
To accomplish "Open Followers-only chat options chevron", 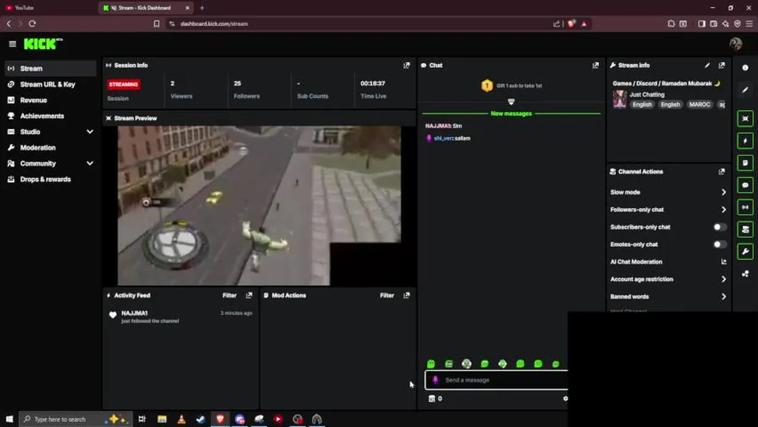I will point(724,209).
